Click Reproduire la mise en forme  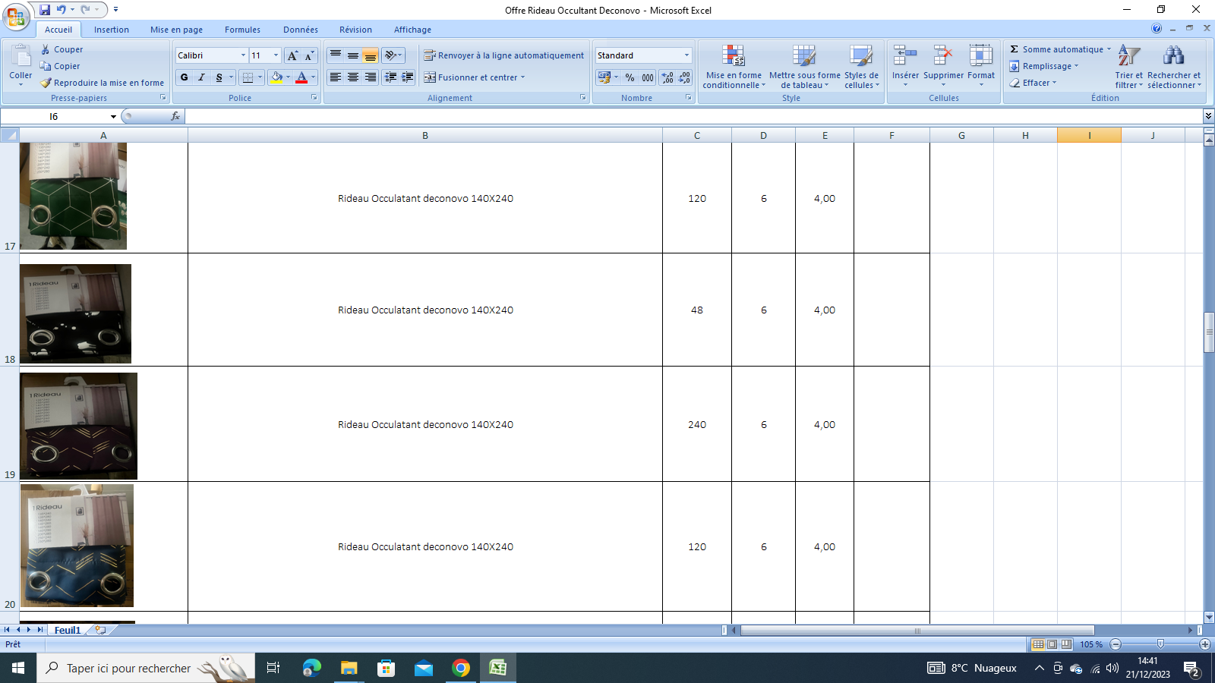coord(103,83)
